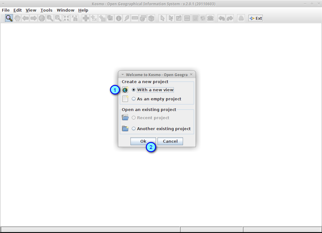Click the toolbar drag handle grip

(x=3, y=18)
